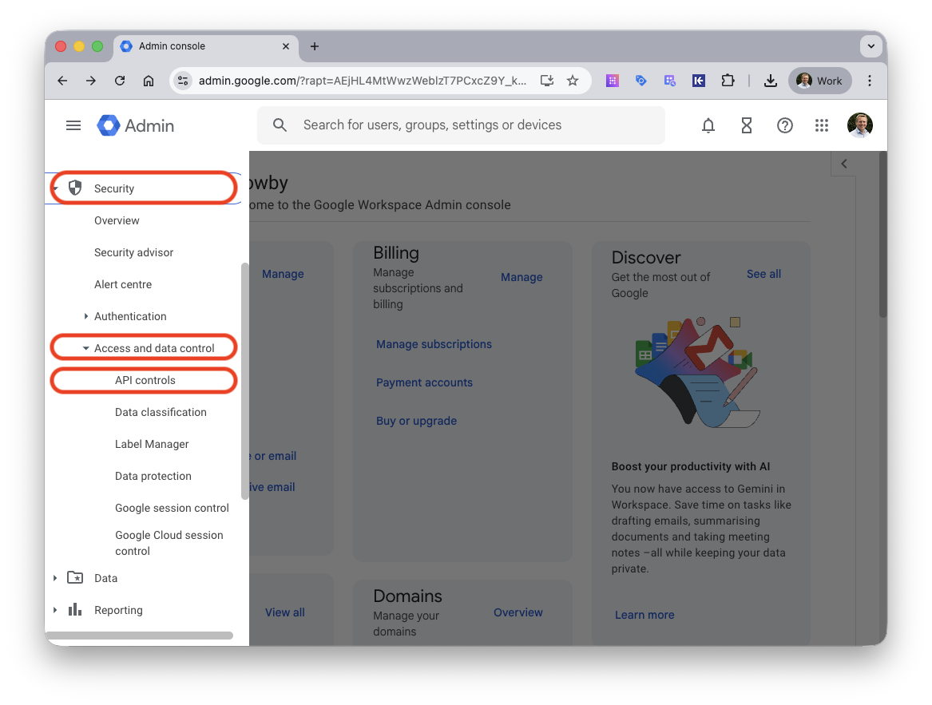Reload the Admin console page

(x=120, y=81)
